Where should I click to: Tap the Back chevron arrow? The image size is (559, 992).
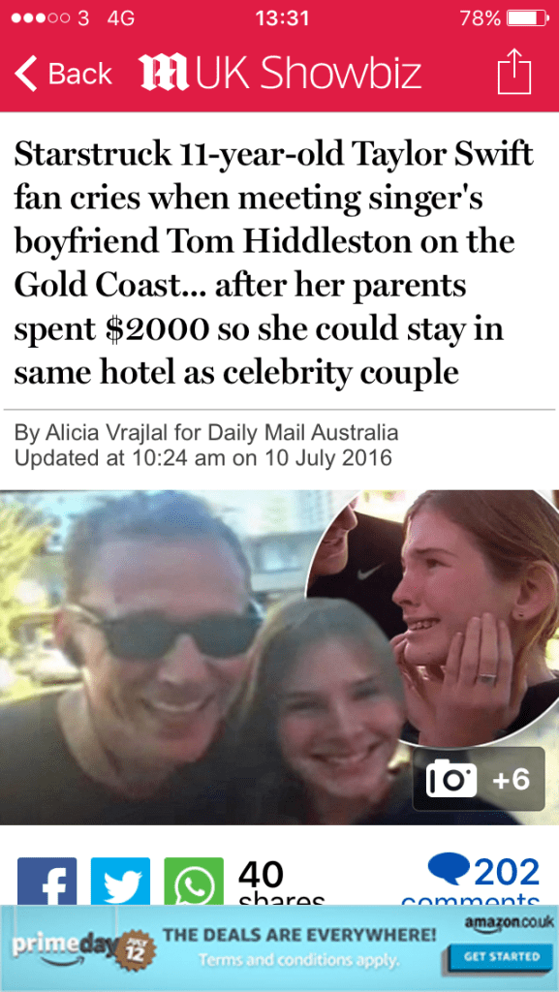(x=25, y=74)
